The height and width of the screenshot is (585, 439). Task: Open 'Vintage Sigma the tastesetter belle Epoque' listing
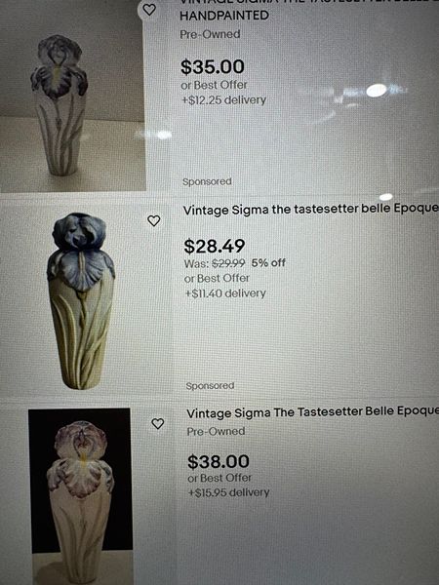click(x=310, y=209)
